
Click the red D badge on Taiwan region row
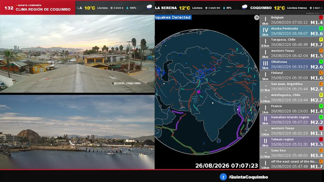coord(321,139)
